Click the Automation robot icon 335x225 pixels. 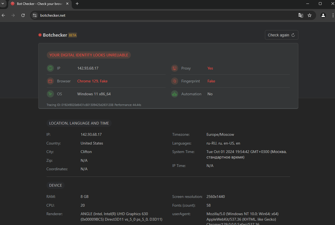(174, 94)
